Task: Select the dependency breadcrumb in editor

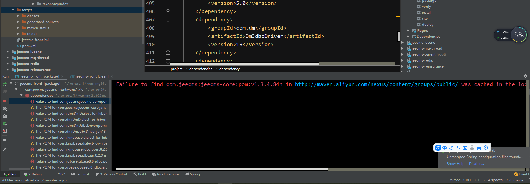Action: [229, 69]
